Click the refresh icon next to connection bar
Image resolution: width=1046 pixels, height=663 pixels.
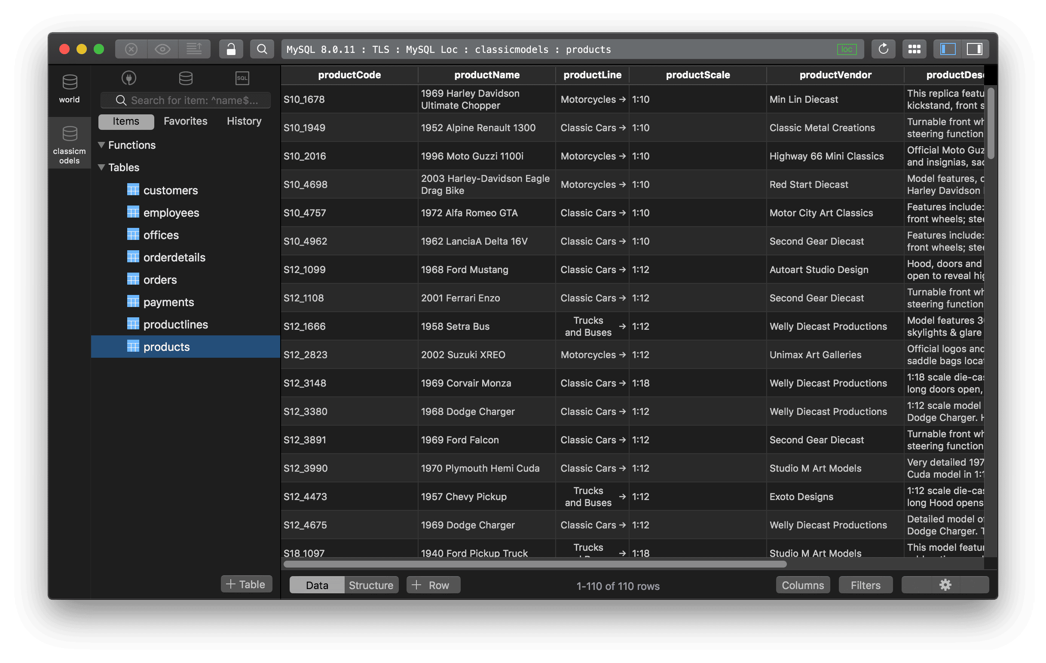tap(883, 49)
